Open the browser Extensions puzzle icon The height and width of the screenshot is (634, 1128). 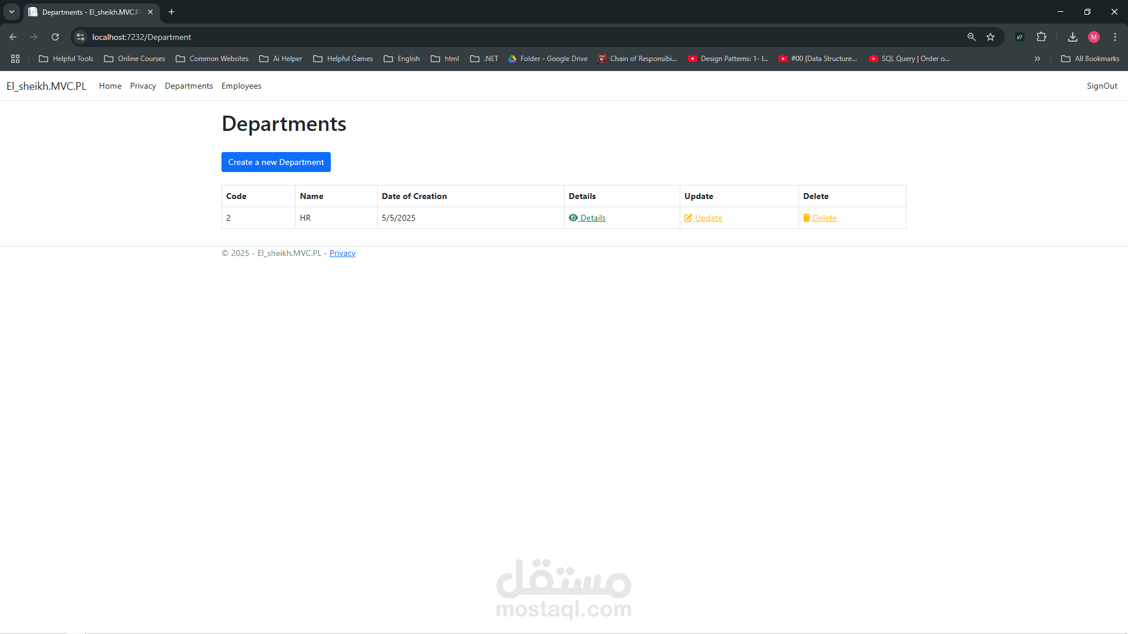coord(1041,37)
